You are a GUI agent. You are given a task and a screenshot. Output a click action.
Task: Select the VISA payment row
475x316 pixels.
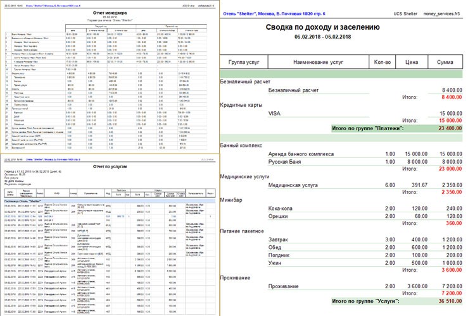coord(274,113)
